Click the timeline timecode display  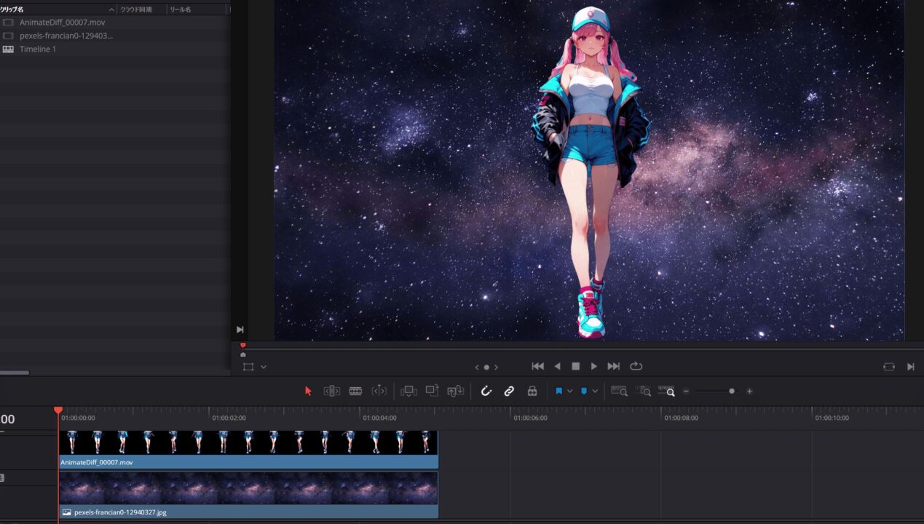(x=7, y=419)
